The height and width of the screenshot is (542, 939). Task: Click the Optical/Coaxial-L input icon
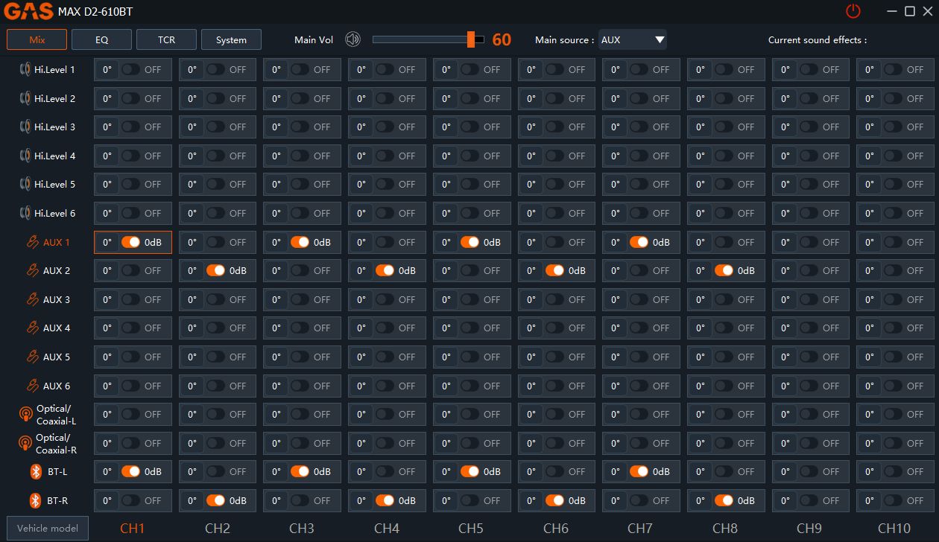click(25, 415)
